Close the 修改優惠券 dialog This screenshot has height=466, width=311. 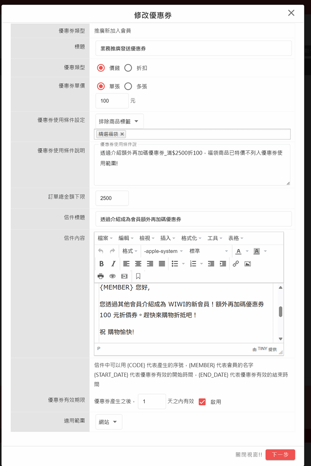292,13
